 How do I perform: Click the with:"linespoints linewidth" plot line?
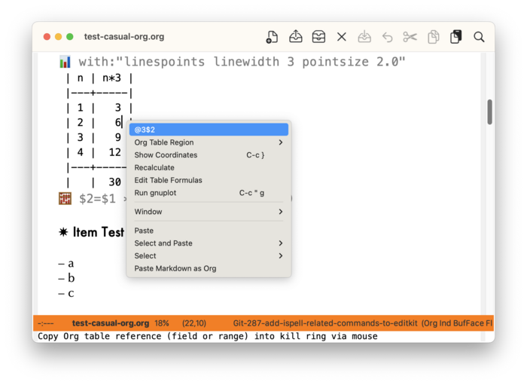pos(242,62)
